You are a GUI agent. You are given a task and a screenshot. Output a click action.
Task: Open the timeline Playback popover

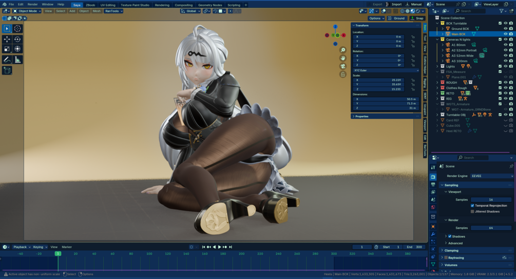tap(22, 247)
